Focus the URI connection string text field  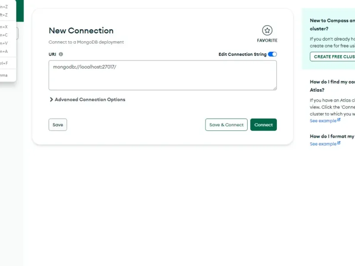tap(162, 75)
